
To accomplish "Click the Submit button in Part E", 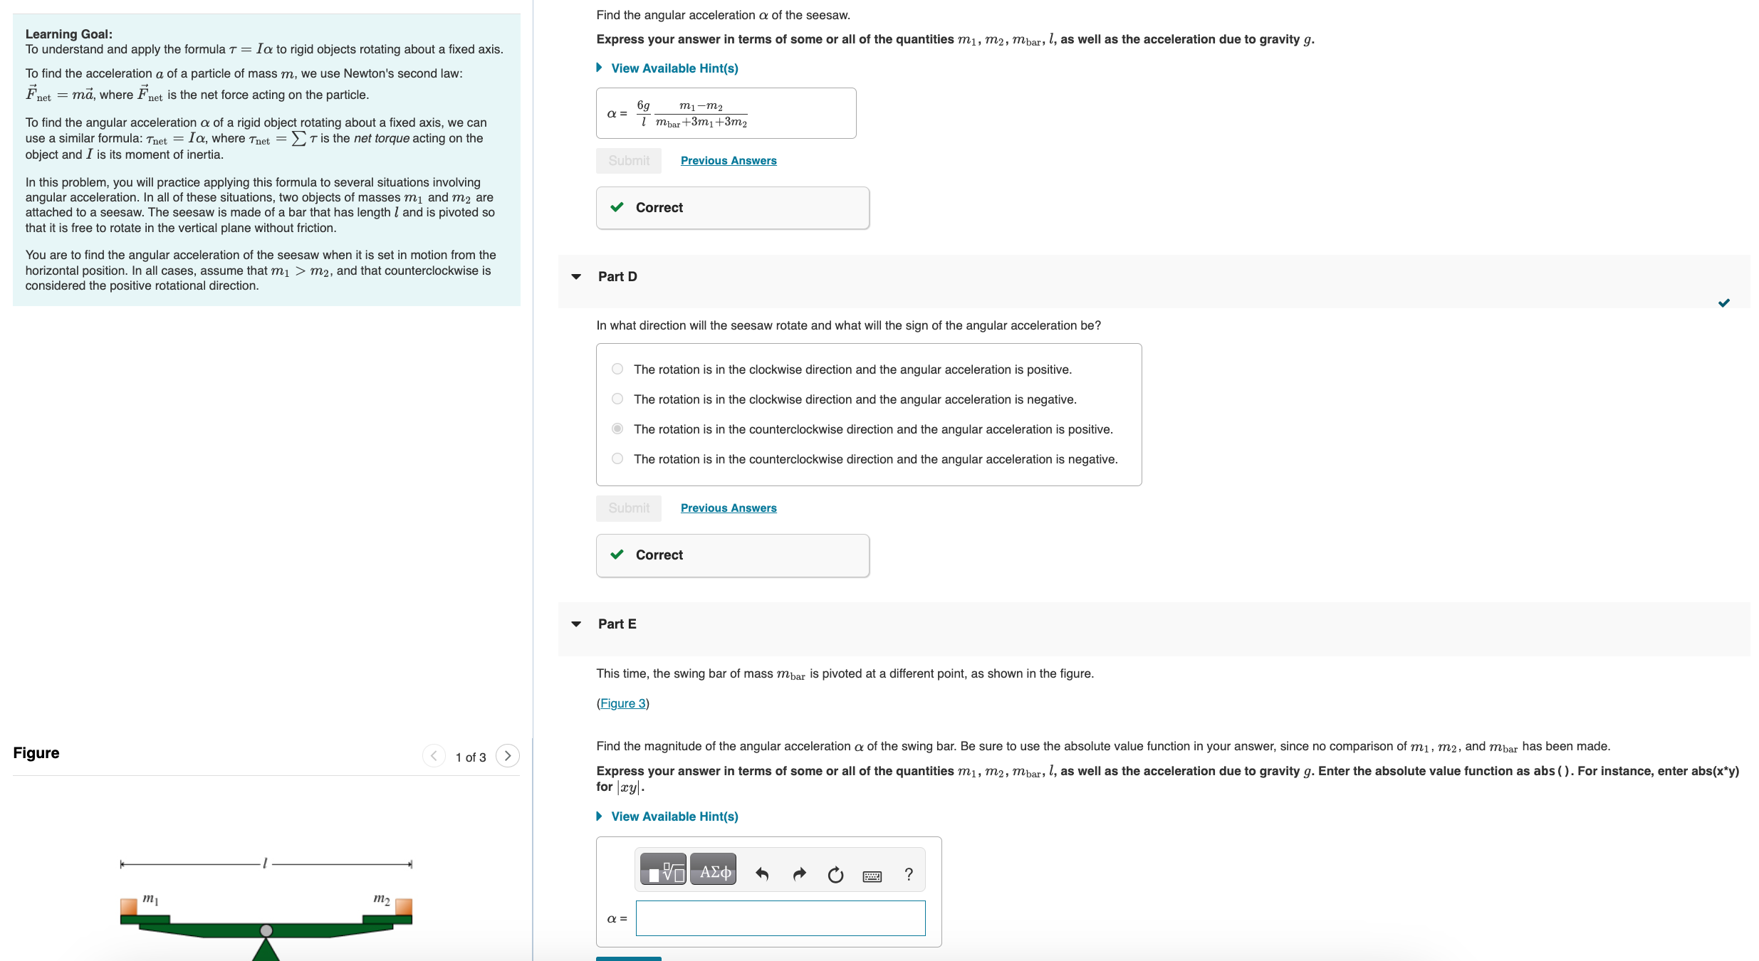I will pos(628,959).
